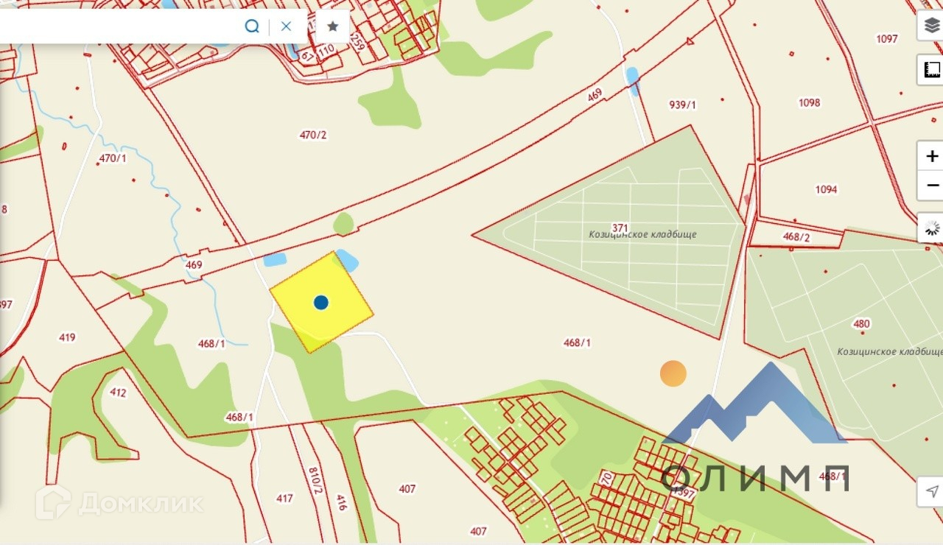Click the loading spinner icon
The width and height of the screenshot is (943, 545).
click(x=931, y=228)
